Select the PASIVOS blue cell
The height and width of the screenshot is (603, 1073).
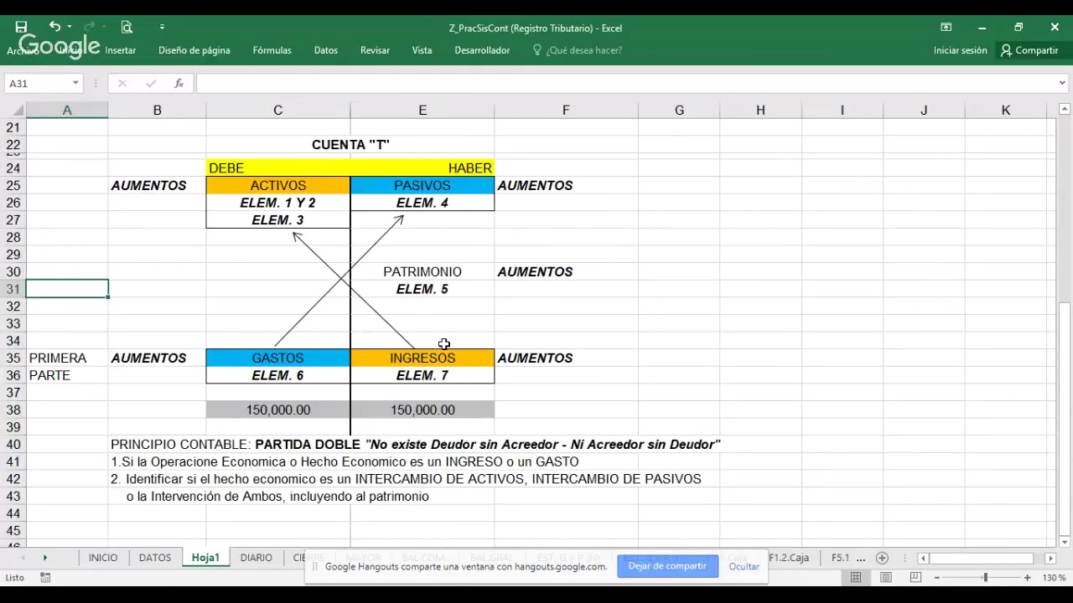point(422,185)
